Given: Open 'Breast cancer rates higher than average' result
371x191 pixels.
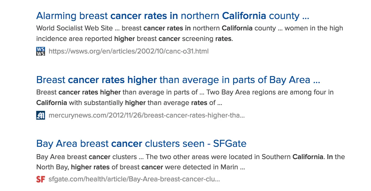Looking at the screenshot, I should pos(178,80).
